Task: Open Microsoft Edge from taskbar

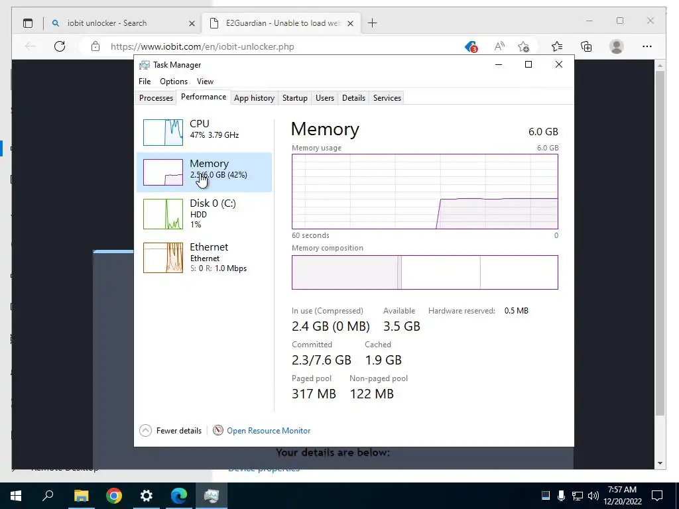Action: coord(179,496)
